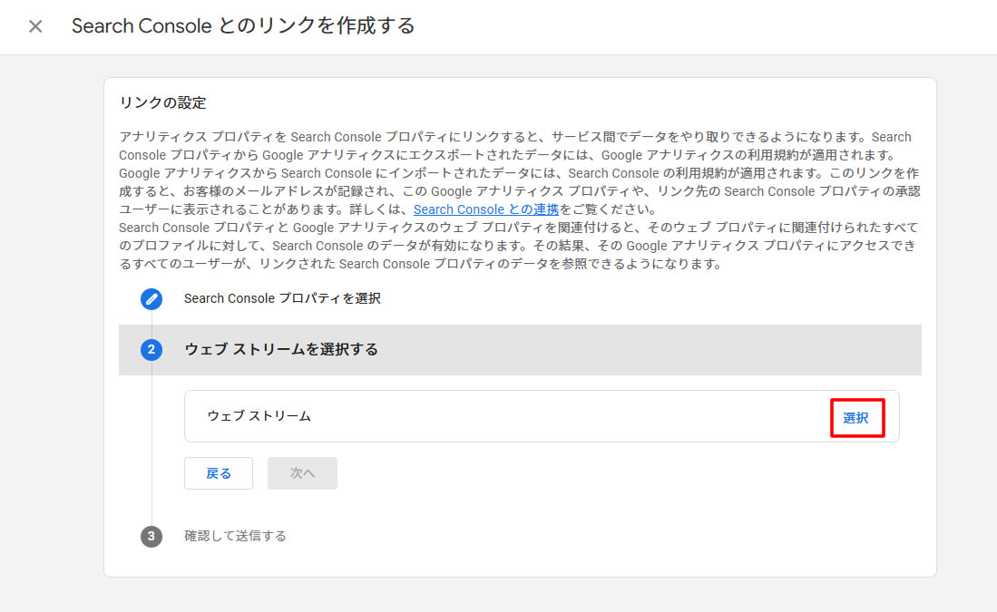The height and width of the screenshot is (612, 997).
Task: Click the empty area right of the 次へ button
Action: pos(590,473)
